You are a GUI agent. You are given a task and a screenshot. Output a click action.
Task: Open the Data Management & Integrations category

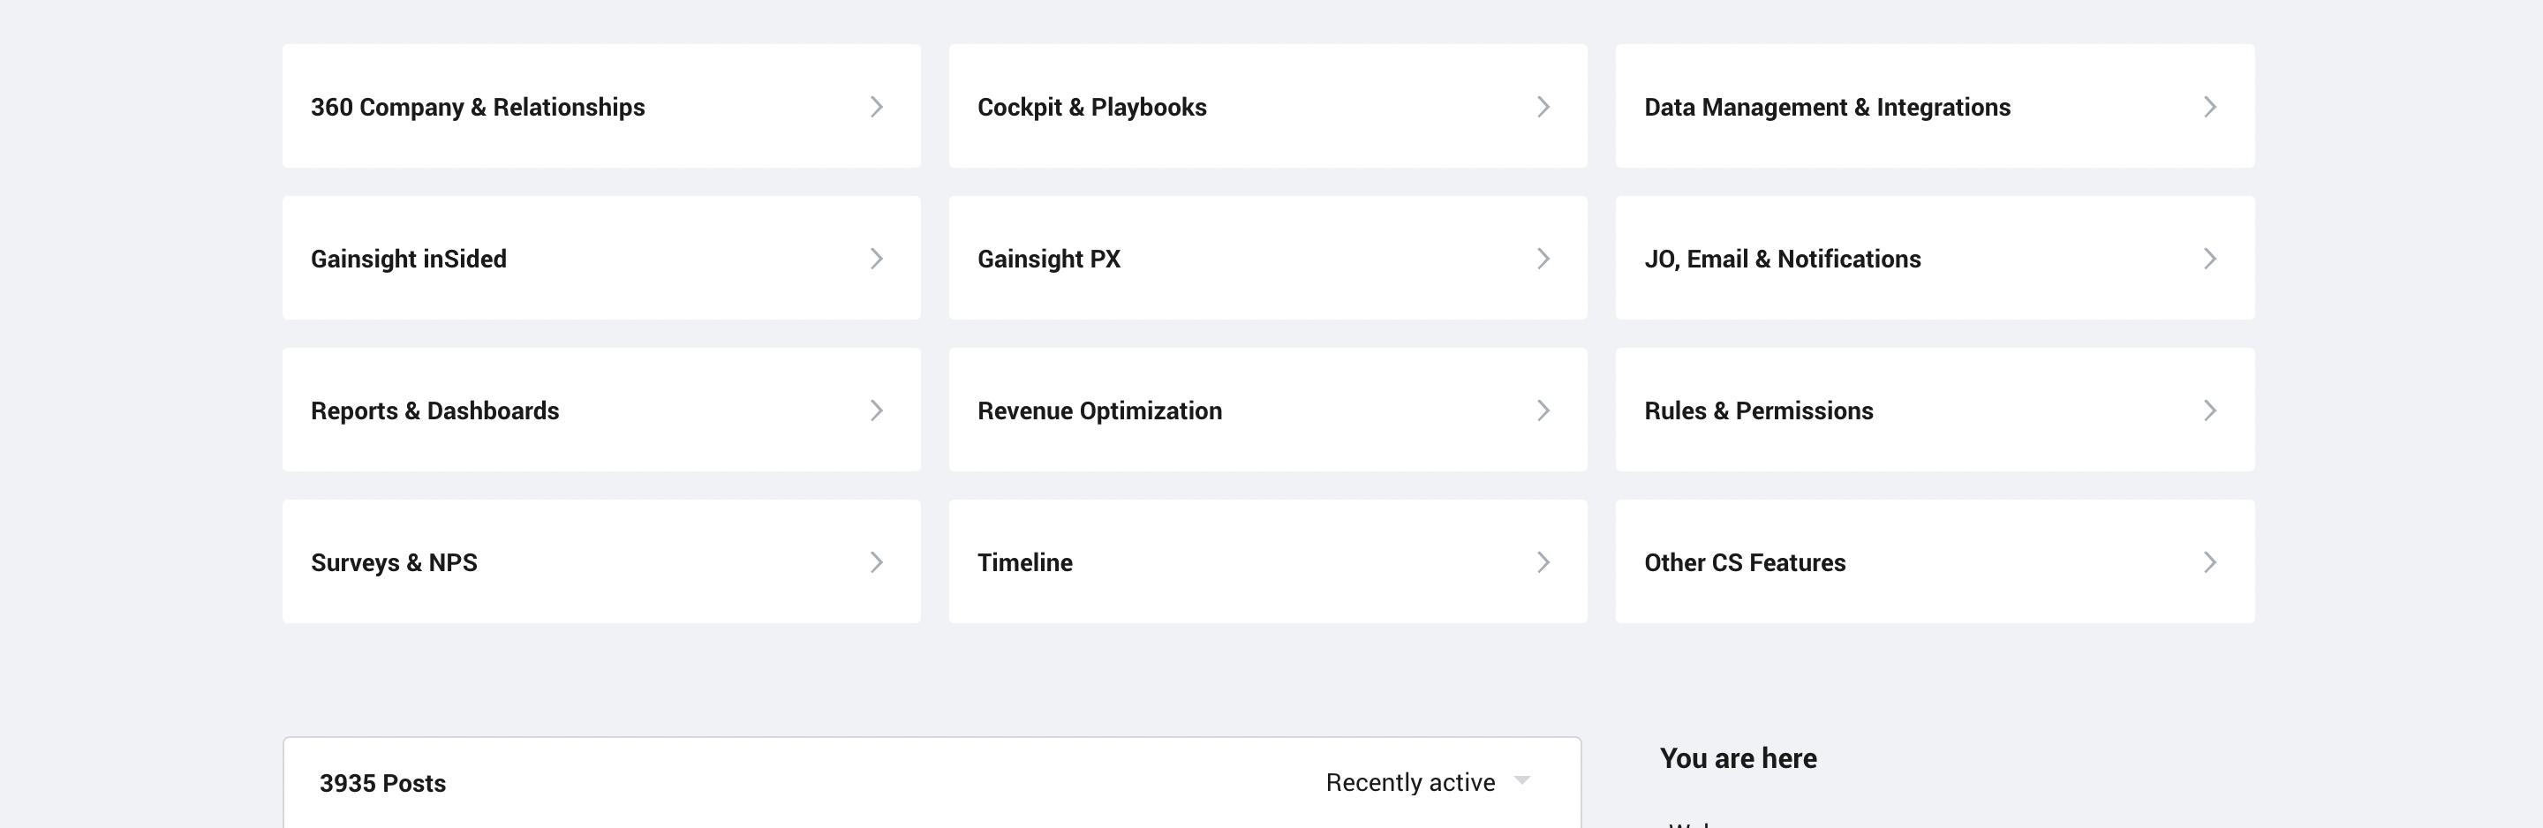1935,106
